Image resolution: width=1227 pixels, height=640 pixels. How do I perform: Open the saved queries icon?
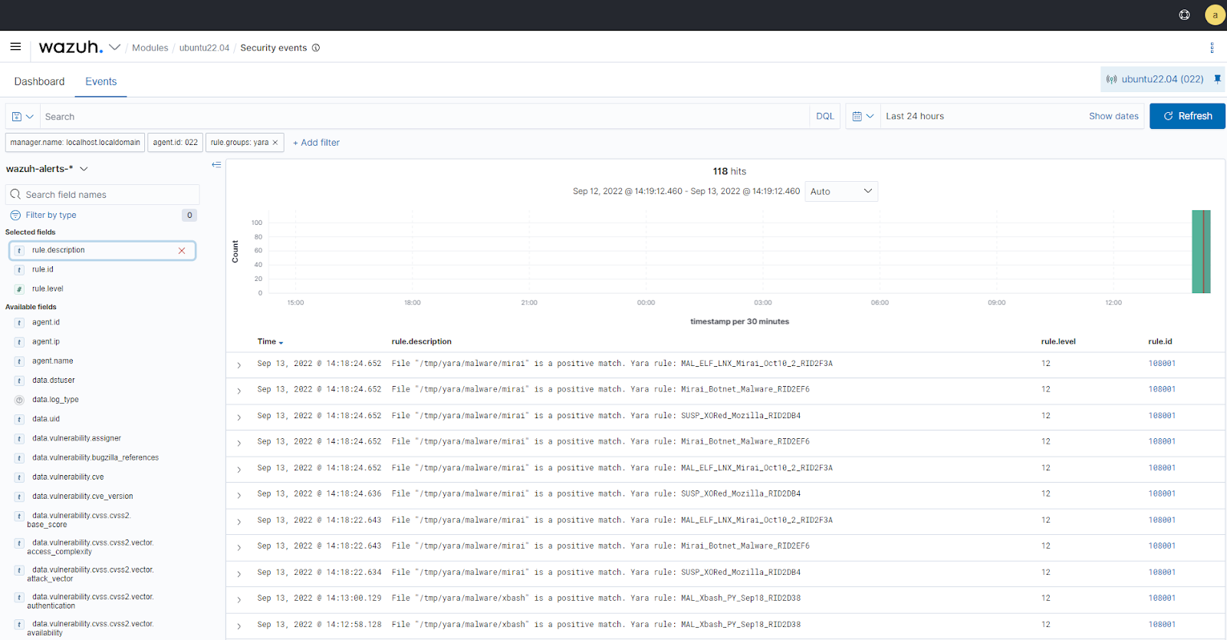(23, 117)
